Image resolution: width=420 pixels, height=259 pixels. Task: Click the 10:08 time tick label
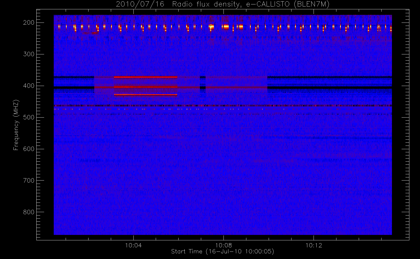click(x=223, y=245)
